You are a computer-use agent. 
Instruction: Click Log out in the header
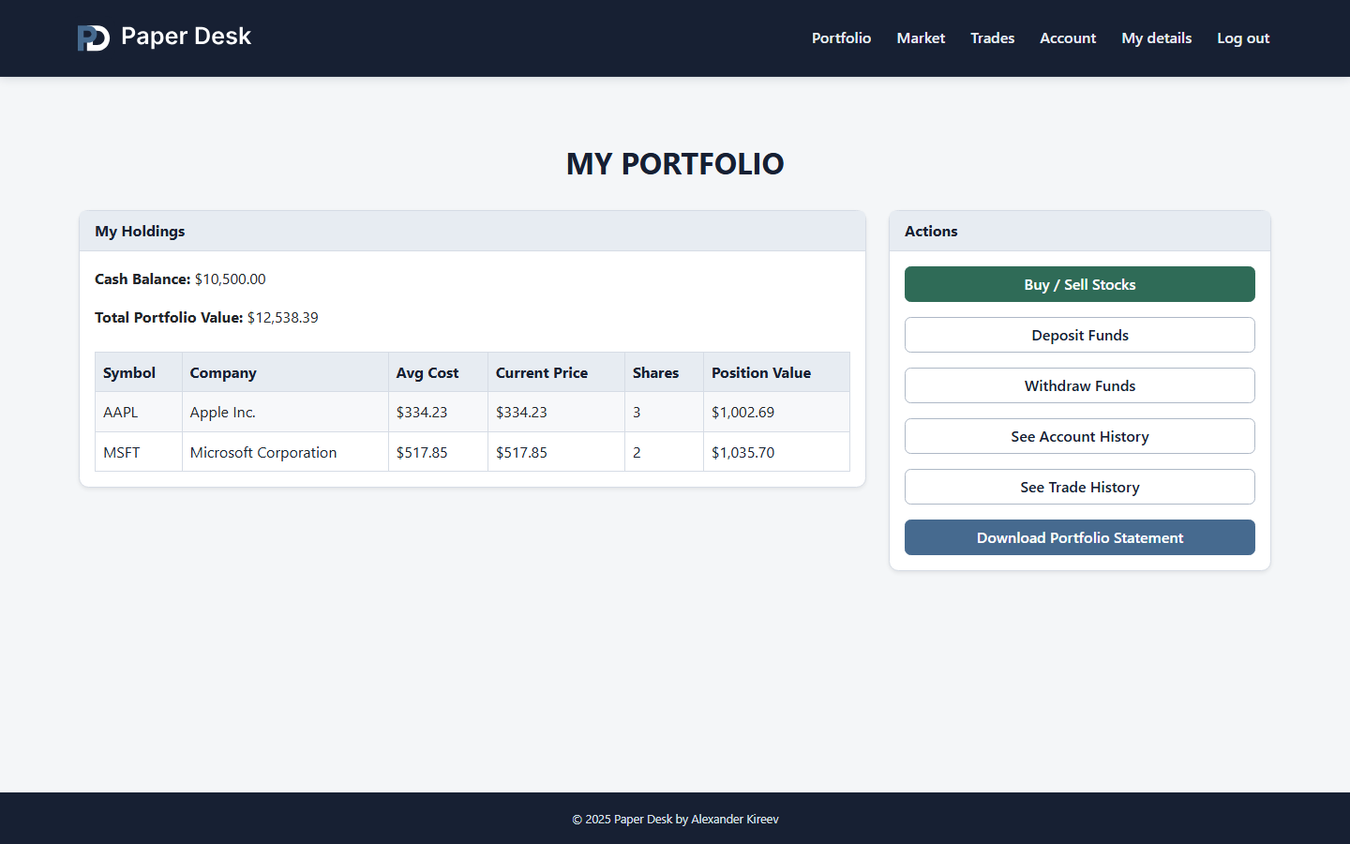[x=1243, y=38]
